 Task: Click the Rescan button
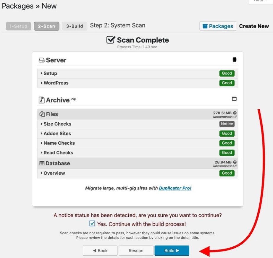tap(136, 251)
